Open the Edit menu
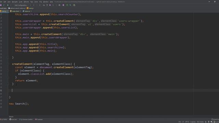The image size is (219, 123). (x=5, y=2)
